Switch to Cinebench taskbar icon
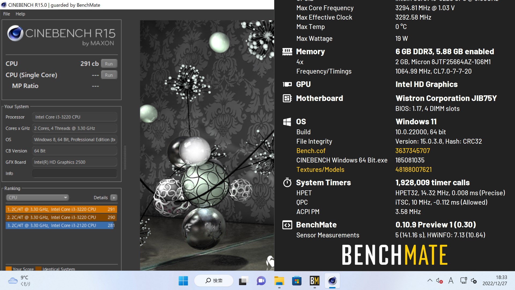 (332, 281)
